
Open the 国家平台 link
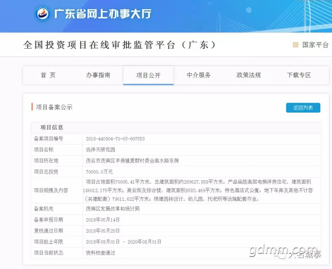coord(315,45)
